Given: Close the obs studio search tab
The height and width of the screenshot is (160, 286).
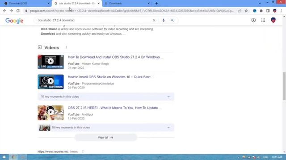Looking at the screenshot, I should pos(98,3).
